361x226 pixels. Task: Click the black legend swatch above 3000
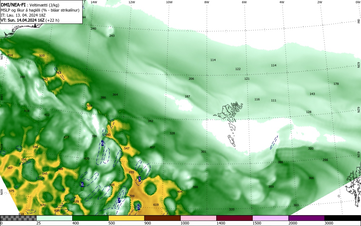[343, 218]
